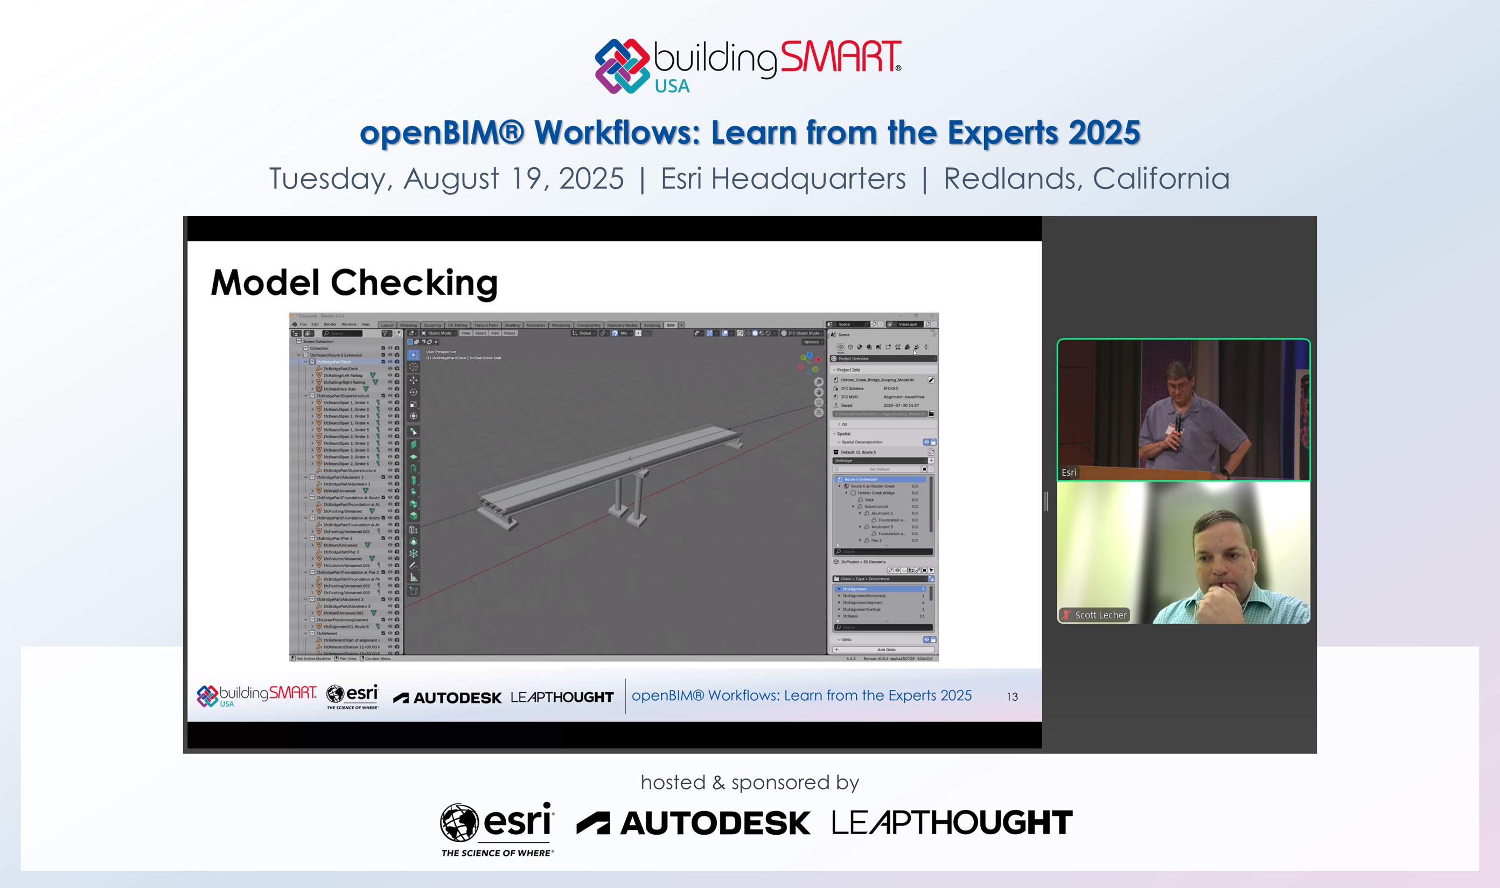This screenshot has height=888, width=1500.
Task: Click pencil edit icon beside IFC filename
Action: tap(931, 380)
